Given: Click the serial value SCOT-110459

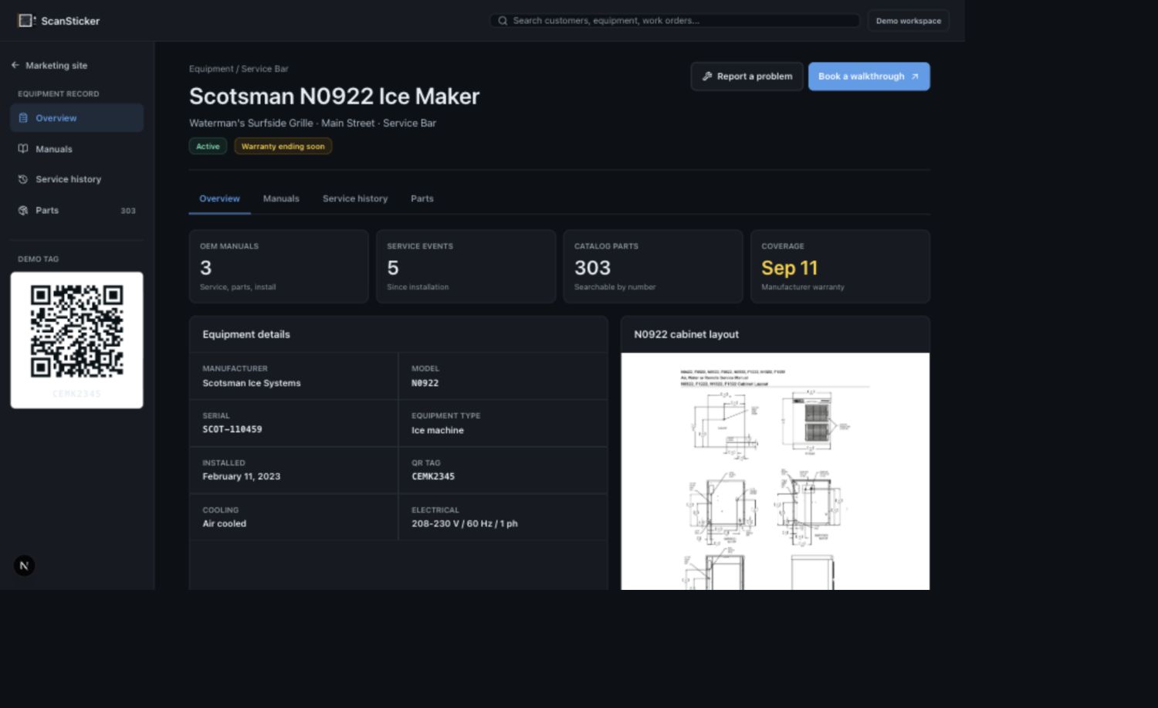Looking at the screenshot, I should 232,429.
